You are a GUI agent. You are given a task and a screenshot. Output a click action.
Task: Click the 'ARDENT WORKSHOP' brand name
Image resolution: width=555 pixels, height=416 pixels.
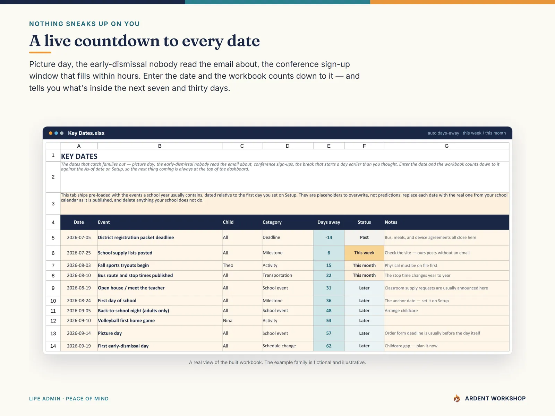coord(495,399)
